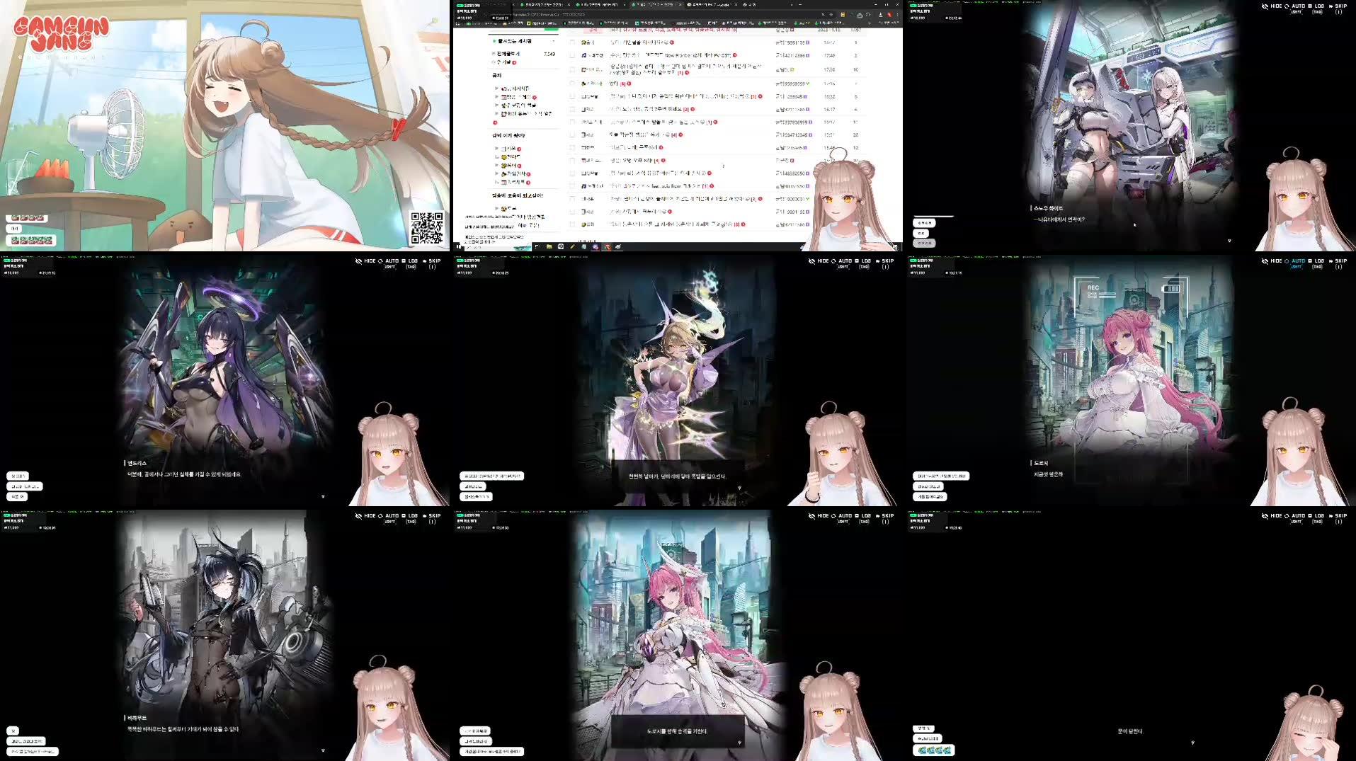Check the box on New Frontier post row
The height and width of the screenshot is (761, 1356).
click(x=572, y=55)
